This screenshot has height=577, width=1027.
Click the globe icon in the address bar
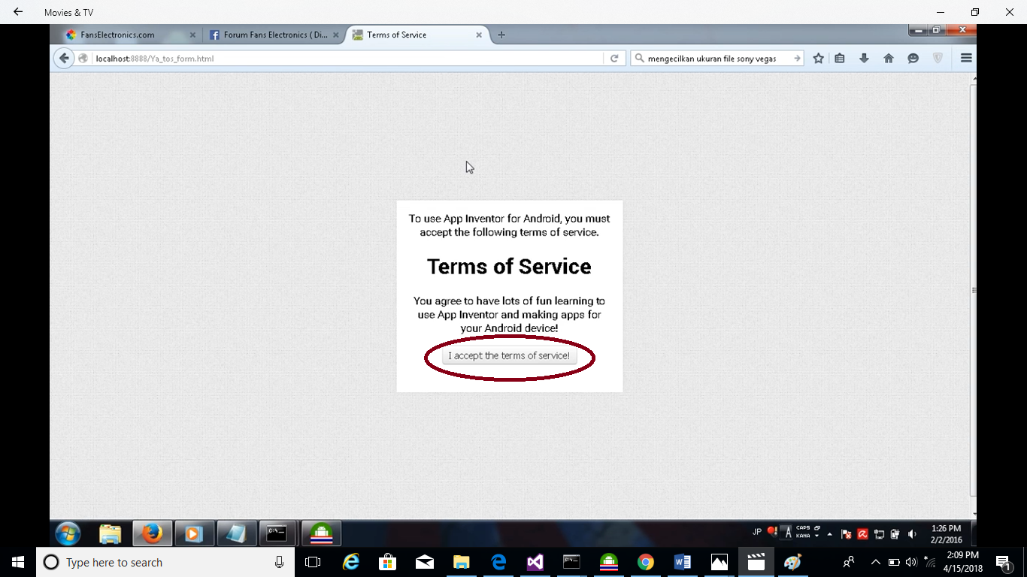82,58
